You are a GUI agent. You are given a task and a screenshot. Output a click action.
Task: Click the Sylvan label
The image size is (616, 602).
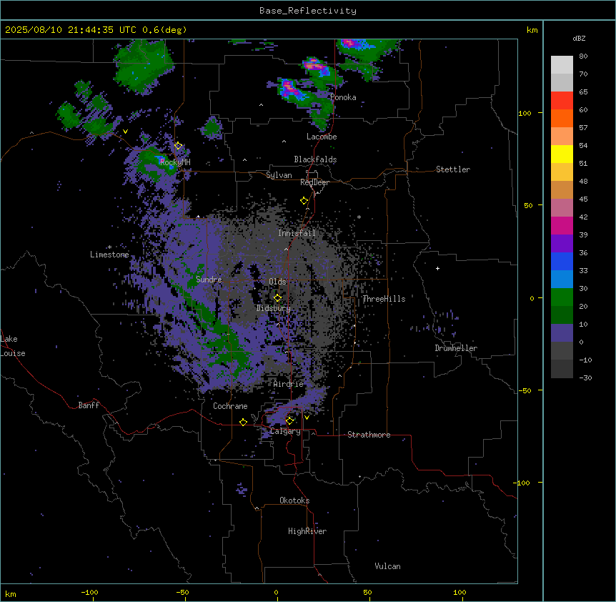click(x=279, y=175)
